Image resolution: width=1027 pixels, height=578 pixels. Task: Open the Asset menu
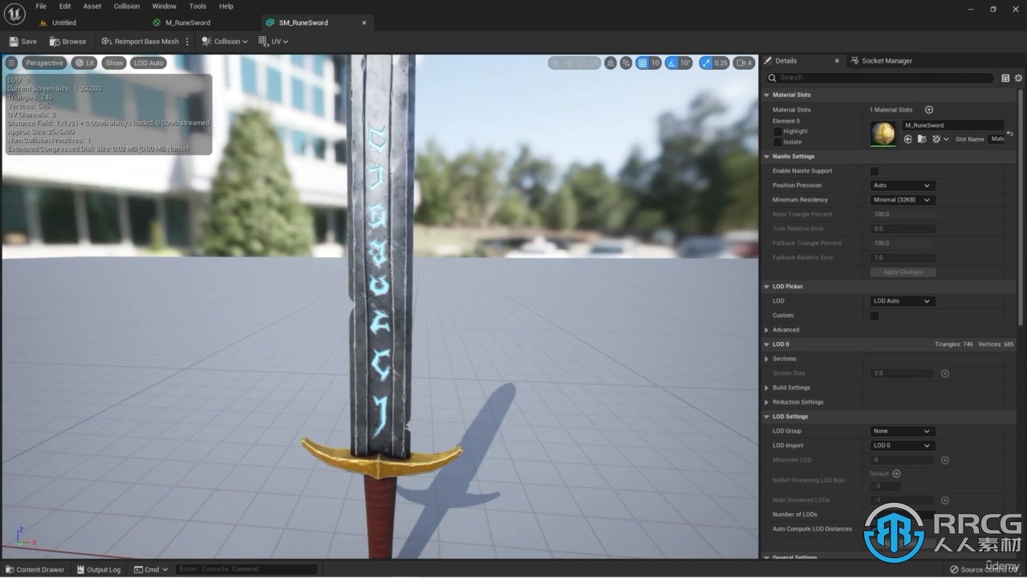point(92,6)
